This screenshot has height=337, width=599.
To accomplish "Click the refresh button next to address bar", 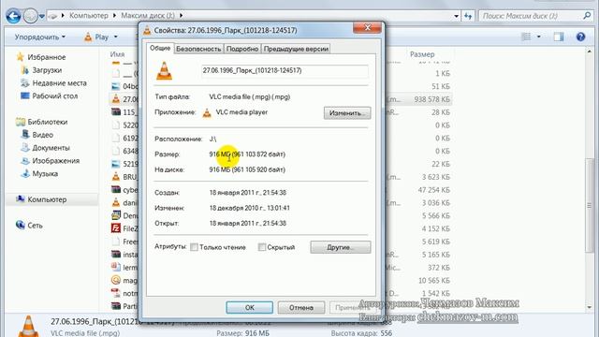I will [468, 16].
